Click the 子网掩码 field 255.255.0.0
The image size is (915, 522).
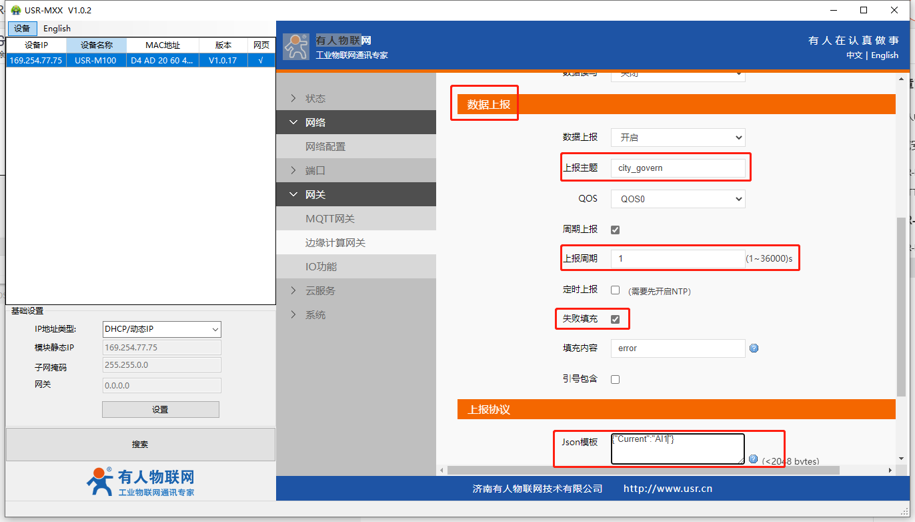tap(162, 364)
